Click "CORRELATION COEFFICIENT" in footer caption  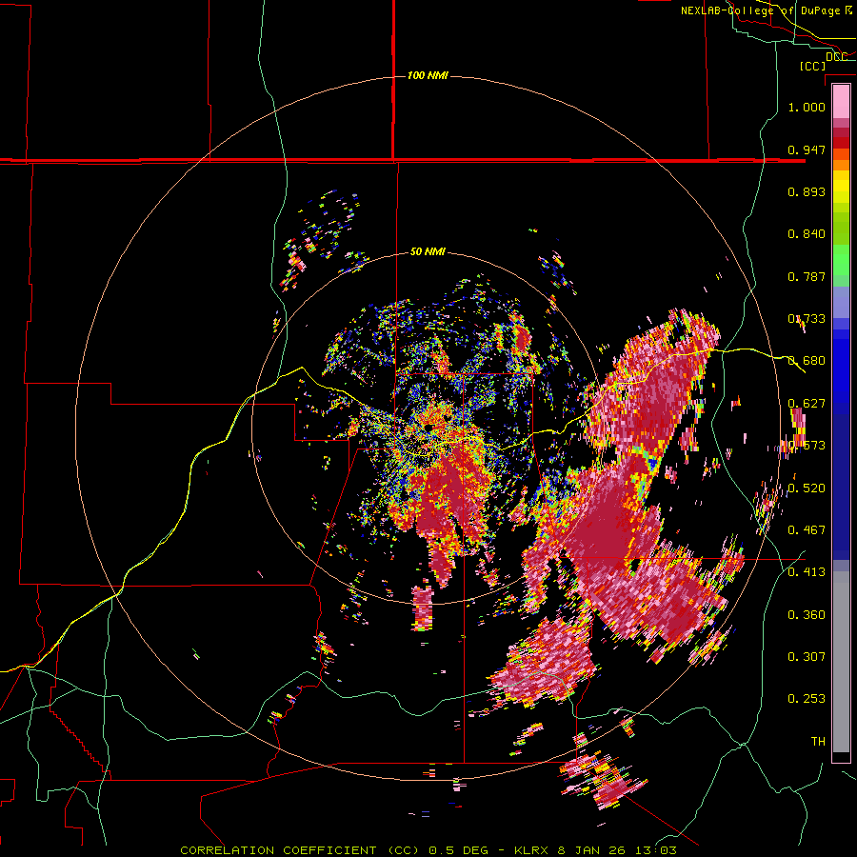[x=278, y=850]
